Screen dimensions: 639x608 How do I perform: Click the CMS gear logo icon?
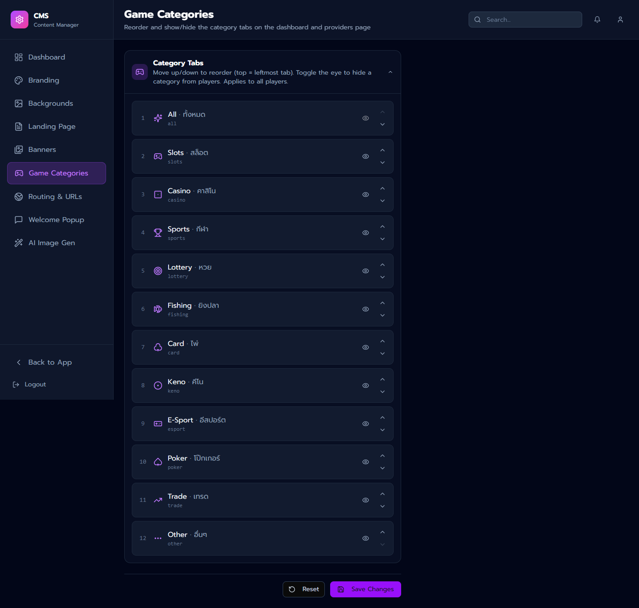[20, 20]
